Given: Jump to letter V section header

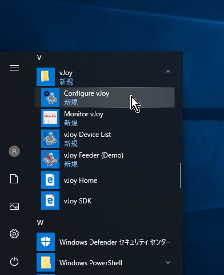Looking at the screenshot, I should point(39,58).
